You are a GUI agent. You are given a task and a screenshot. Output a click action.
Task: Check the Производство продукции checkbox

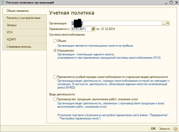55,99
